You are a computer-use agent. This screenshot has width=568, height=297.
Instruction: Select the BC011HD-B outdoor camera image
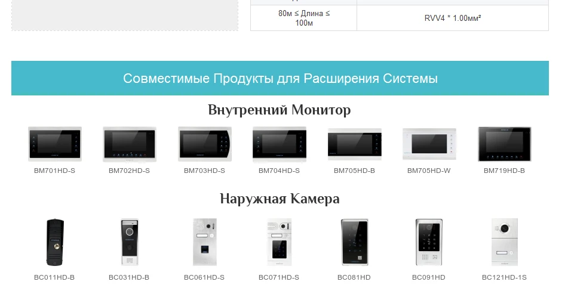tap(55, 242)
